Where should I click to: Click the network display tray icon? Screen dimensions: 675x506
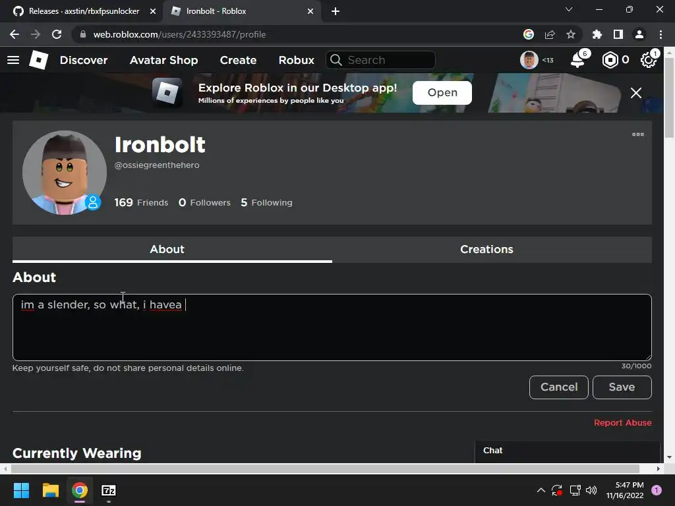(x=575, y=490)
